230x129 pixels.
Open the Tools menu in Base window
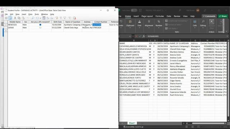pos(37,14)
